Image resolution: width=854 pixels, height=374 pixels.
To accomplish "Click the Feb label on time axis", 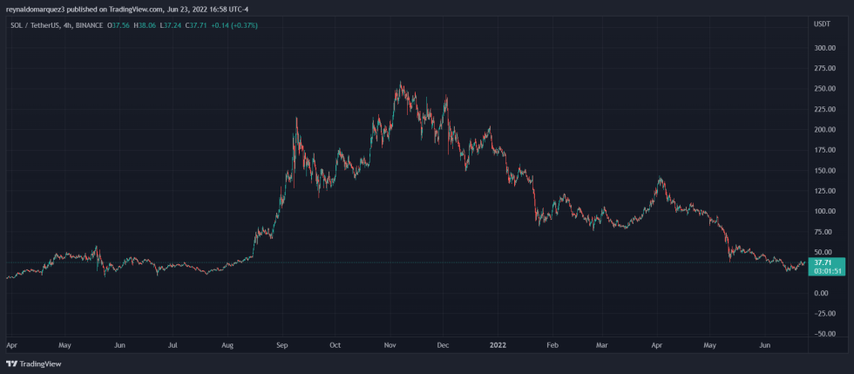I will (x=551, y=345).
